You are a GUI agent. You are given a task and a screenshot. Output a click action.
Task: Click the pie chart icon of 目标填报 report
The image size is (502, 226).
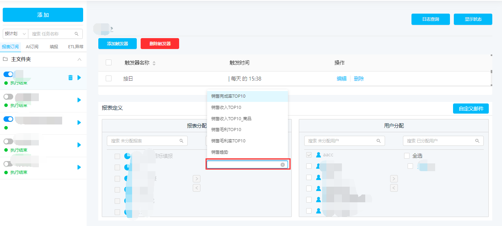[127, 156]
